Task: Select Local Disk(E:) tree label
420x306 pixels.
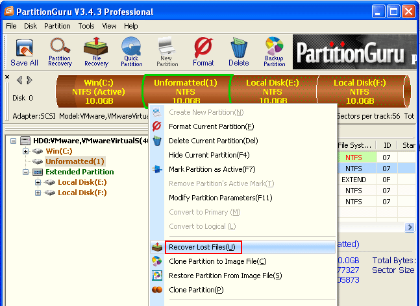Action: click(x=82, y=182)
